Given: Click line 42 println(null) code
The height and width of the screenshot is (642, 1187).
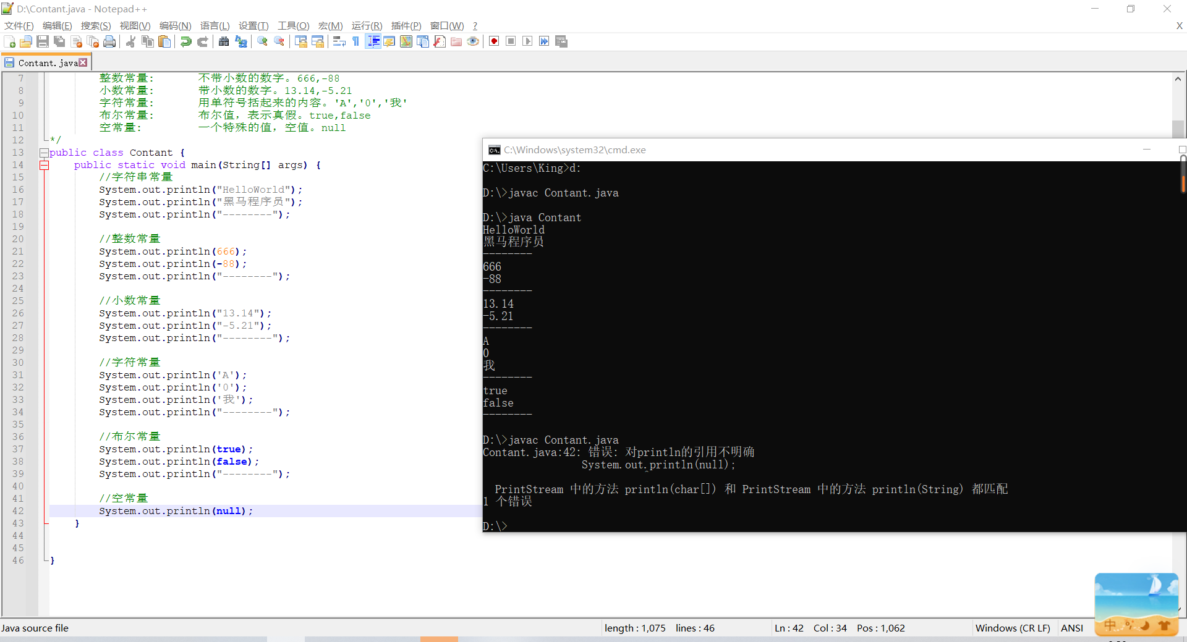Looking at the screenshot, I should tap(176, 511).
